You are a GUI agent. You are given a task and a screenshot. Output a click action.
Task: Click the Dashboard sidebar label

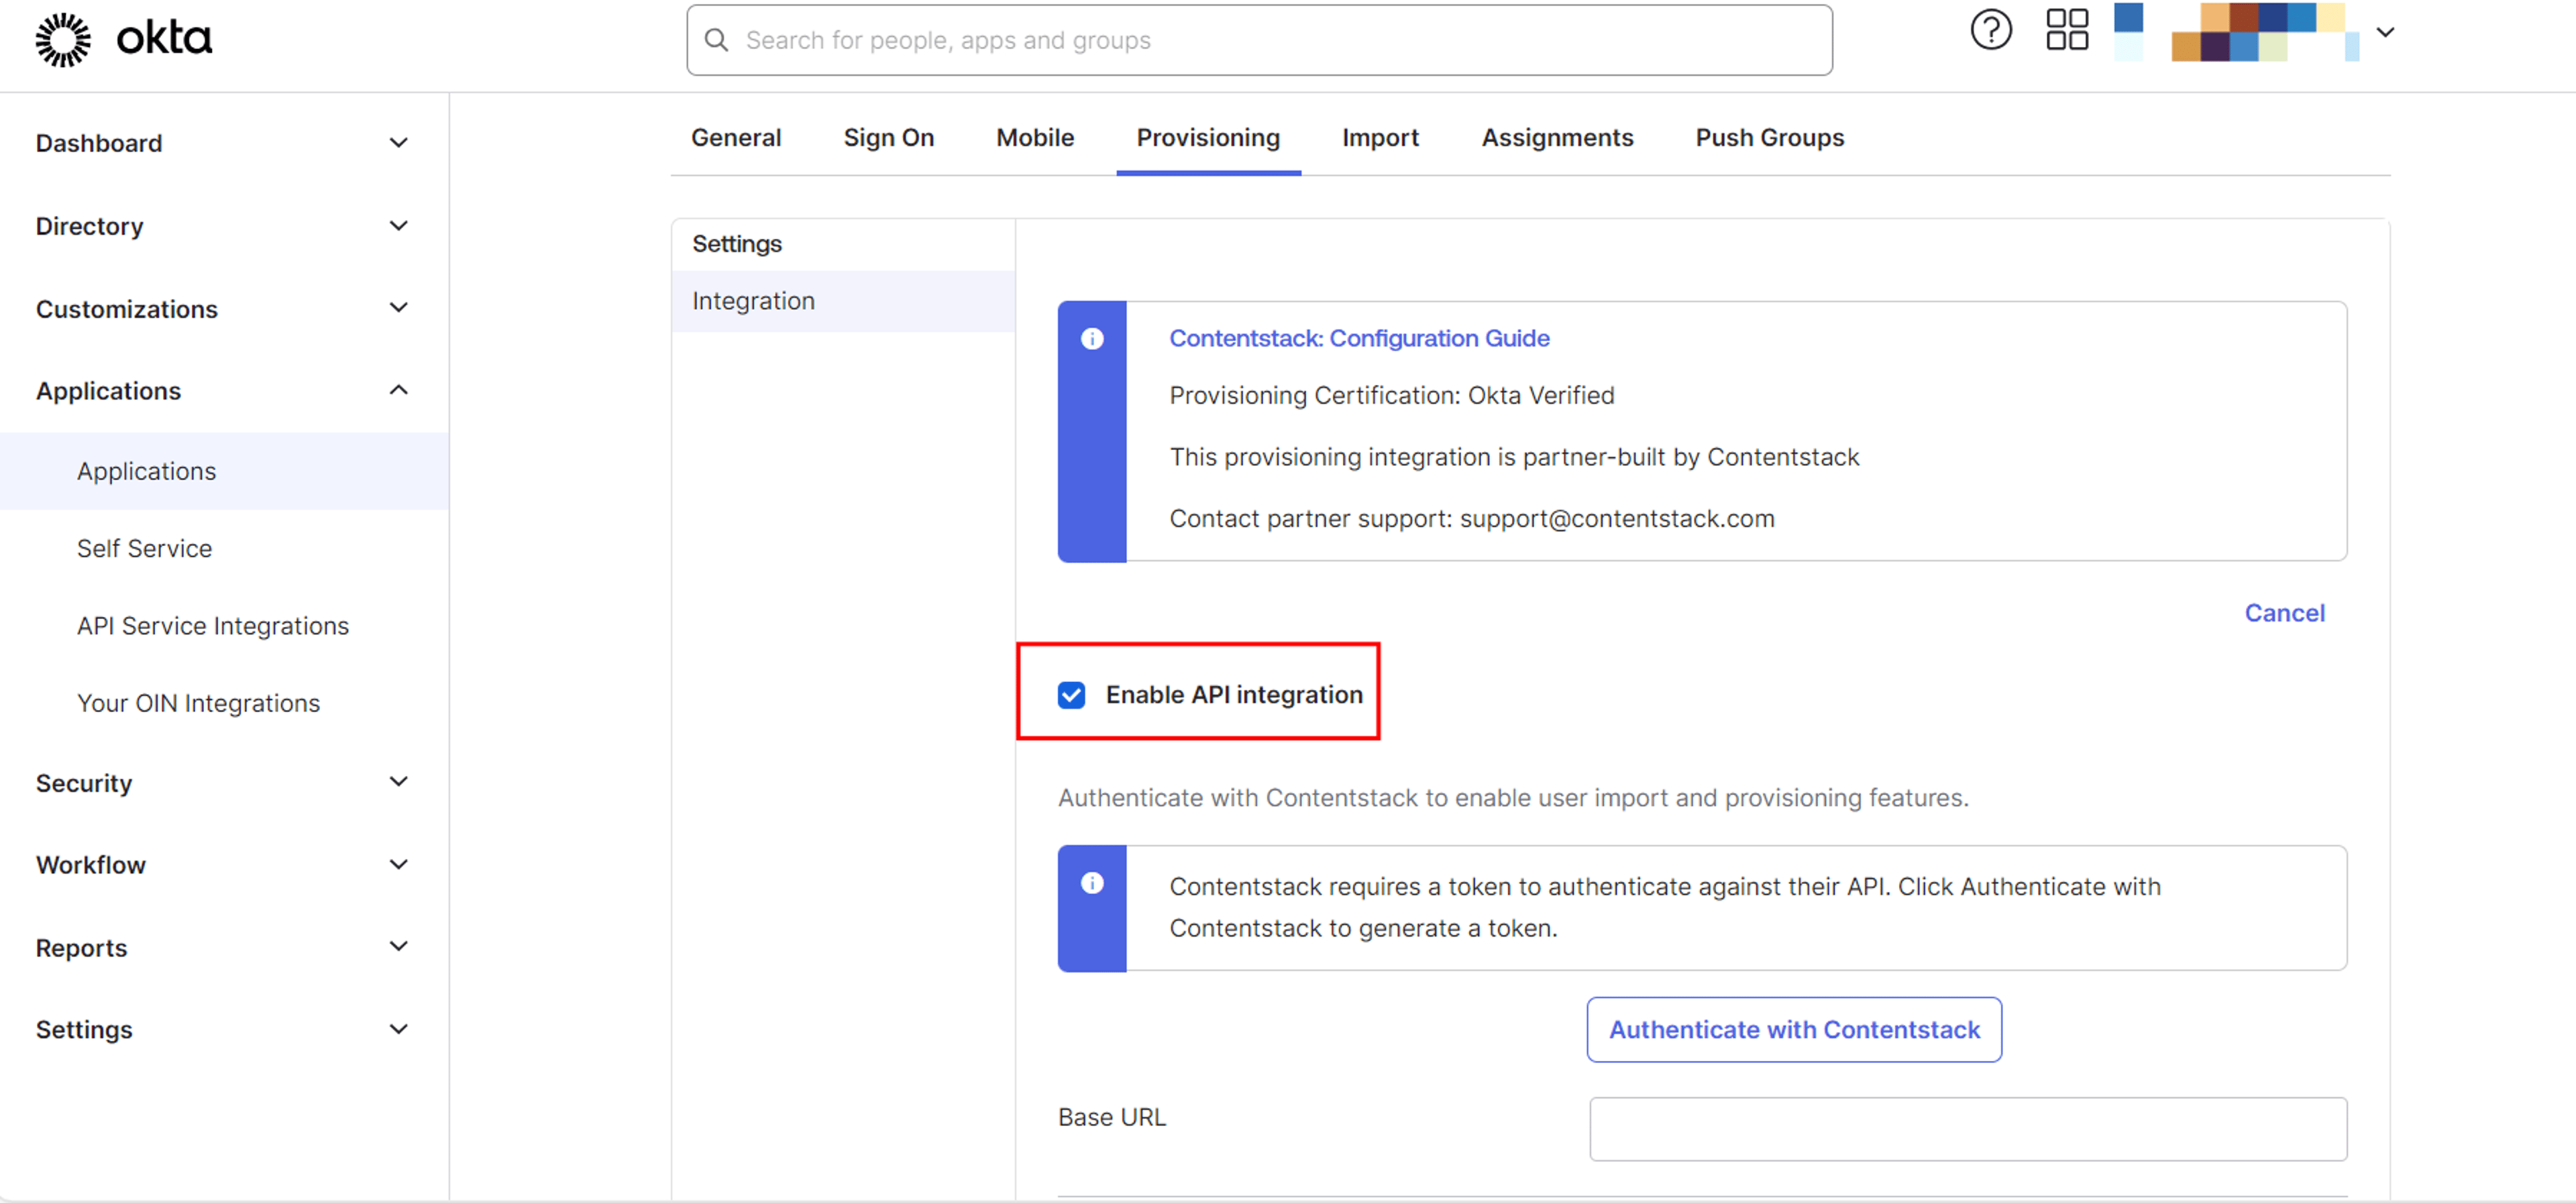(98, 143)
